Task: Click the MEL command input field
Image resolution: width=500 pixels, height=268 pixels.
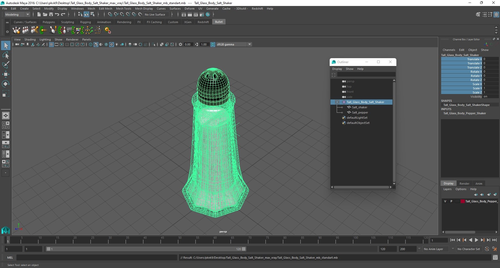Action: [97, 258]
